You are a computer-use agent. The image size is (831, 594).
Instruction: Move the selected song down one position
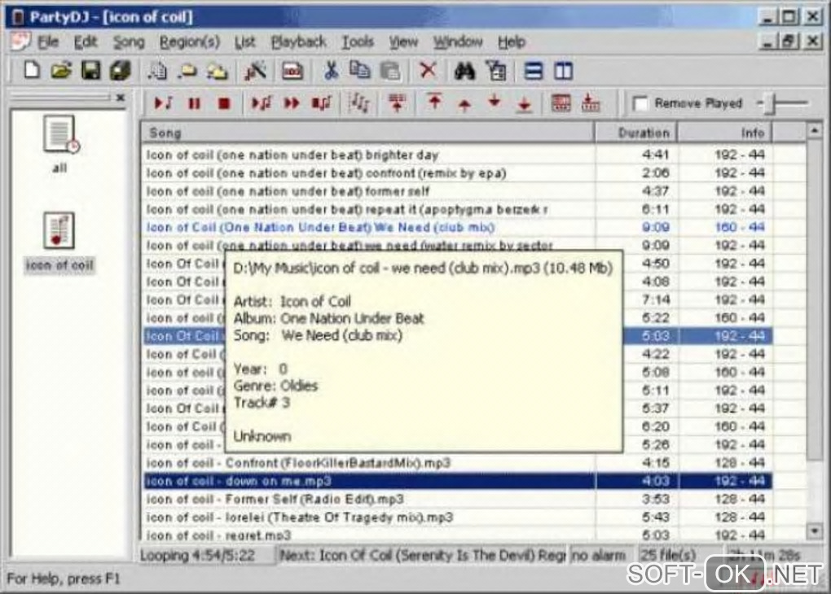click(x=495, y=101)
